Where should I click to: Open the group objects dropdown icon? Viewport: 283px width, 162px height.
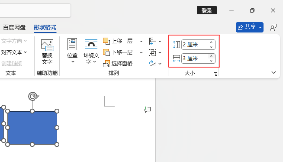(x=155, y=52)
